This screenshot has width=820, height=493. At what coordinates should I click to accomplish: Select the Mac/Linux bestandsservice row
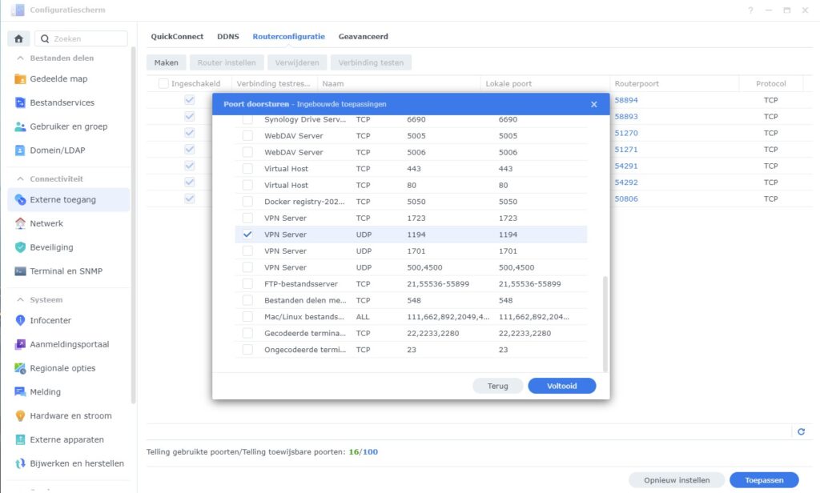pyautogui.click(x=411, y=317)
